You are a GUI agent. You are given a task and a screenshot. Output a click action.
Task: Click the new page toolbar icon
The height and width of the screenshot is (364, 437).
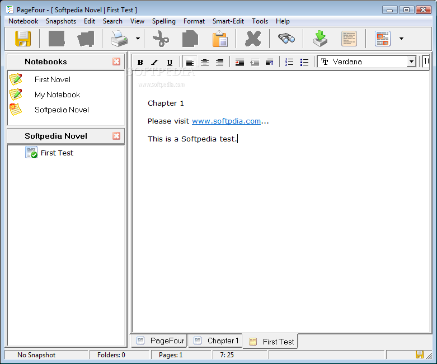[x=57, y=39]
